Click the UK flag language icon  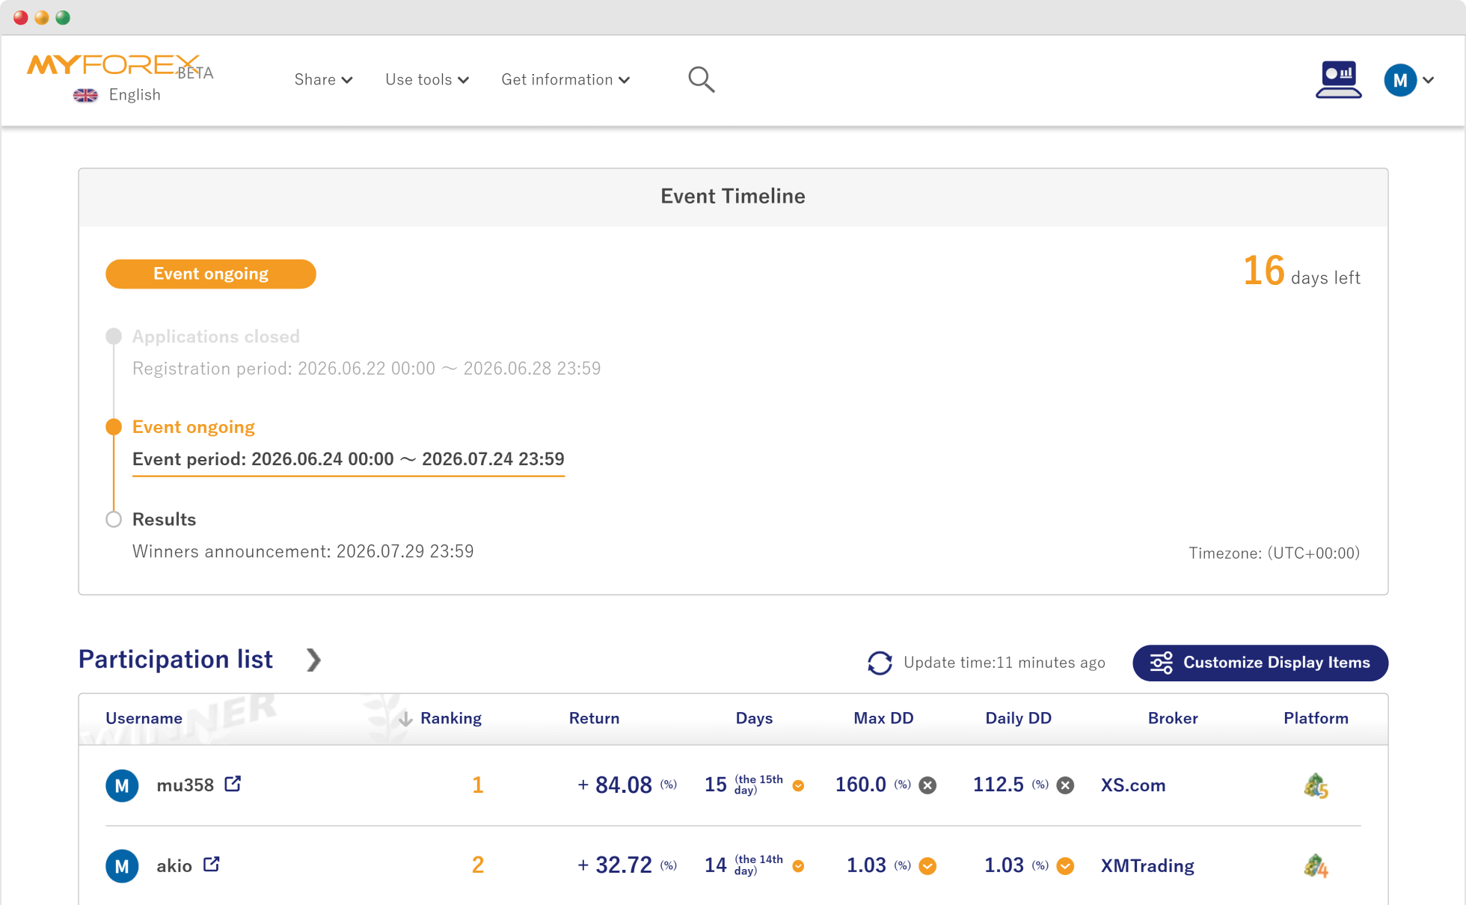coord(85,95)
